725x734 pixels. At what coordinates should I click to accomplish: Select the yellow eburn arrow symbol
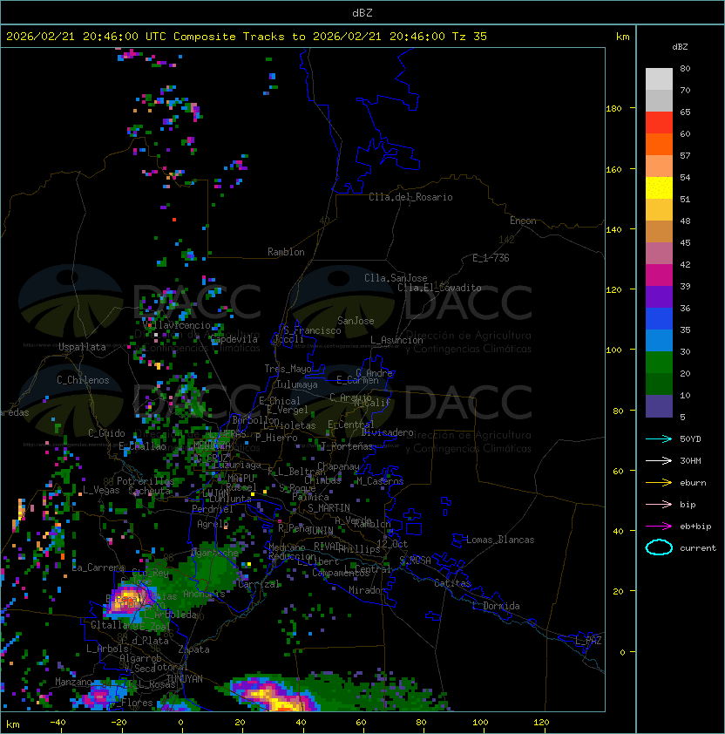tap(659, 482)
